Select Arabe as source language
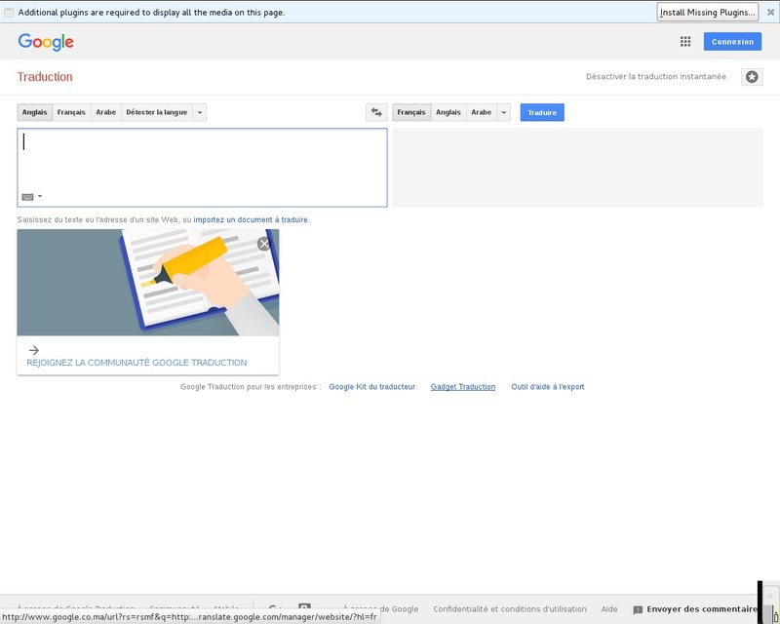Screen dimensions: 780x624 point(106,112)
